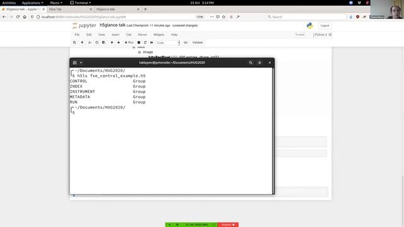The height and width of the screenshot is (227, 404).
Task: Paste cells below using the paste icon
Action: tap(104, 42)
